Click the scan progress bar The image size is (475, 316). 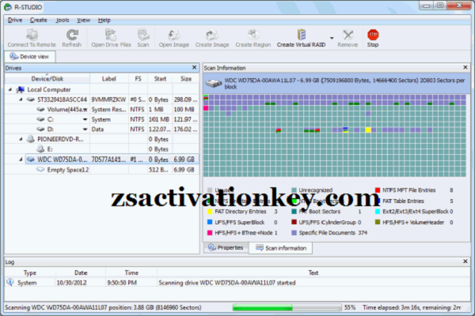287,307
